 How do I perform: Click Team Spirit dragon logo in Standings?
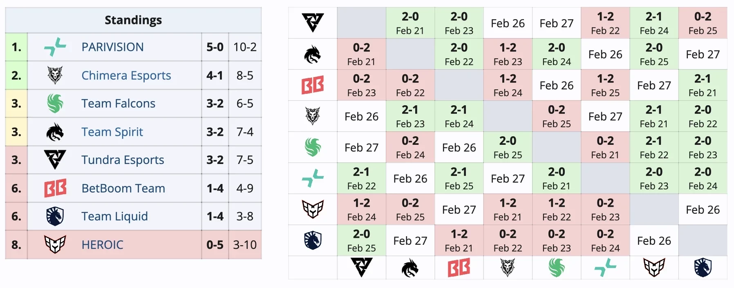55,132
